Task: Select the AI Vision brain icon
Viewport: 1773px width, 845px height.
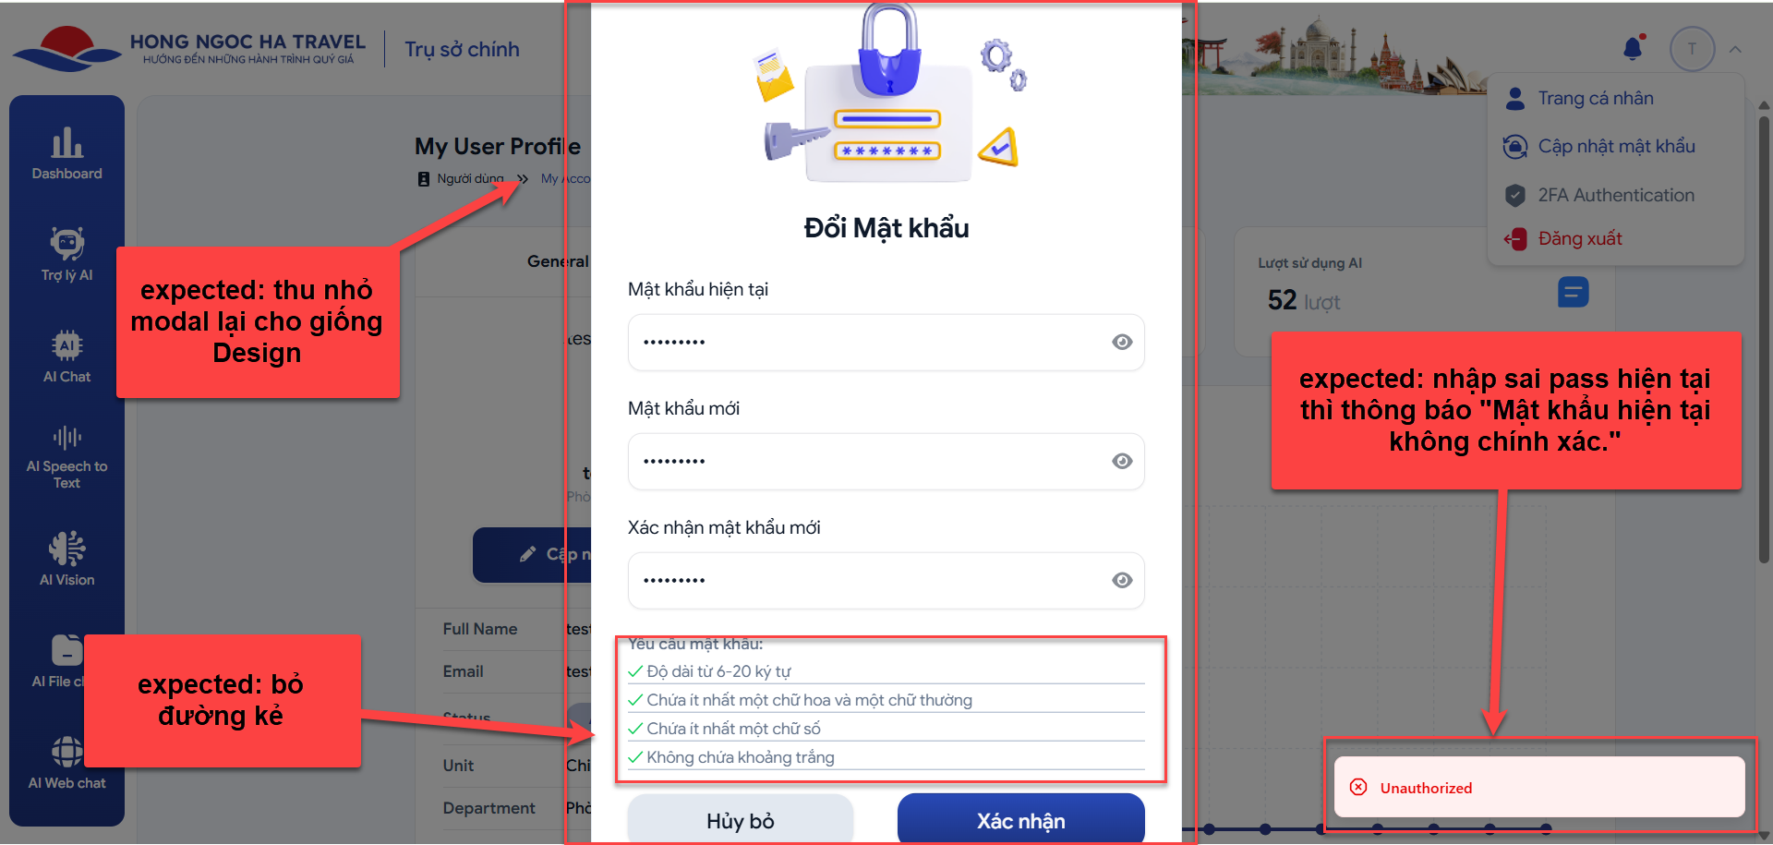Action: [x=66, y=549]
